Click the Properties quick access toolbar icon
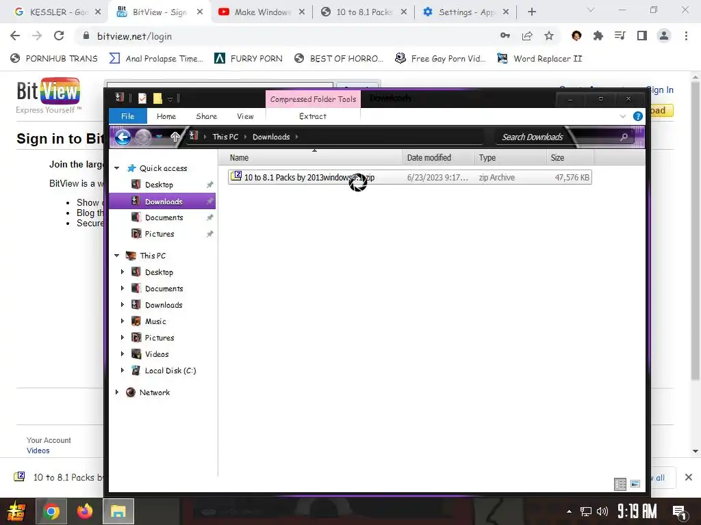 click(142, 98)
